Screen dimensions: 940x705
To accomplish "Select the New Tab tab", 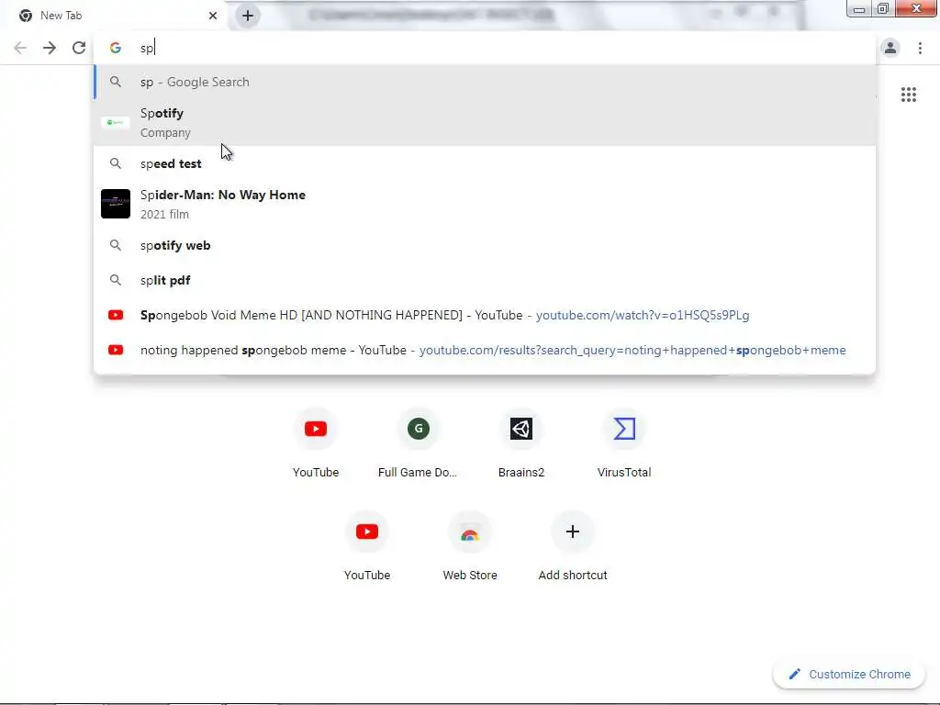I will (x=114, y=16).
